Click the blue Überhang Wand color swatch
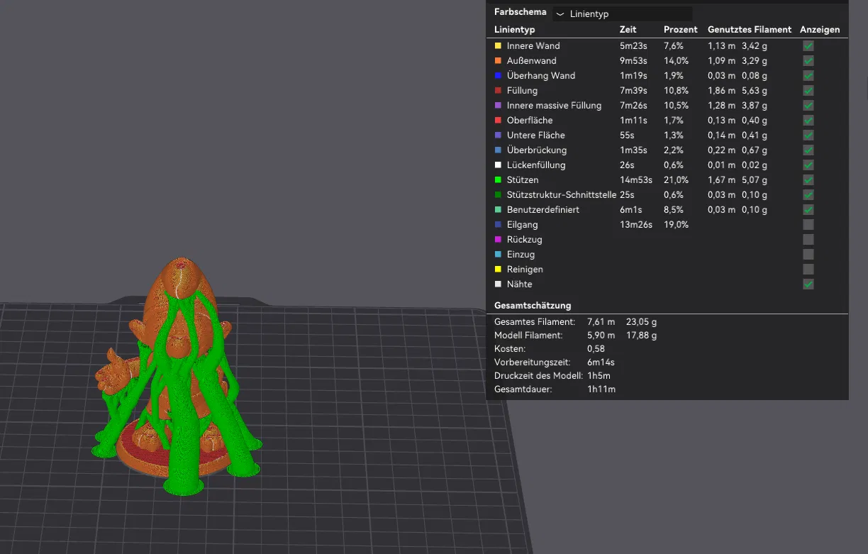The height and width of the screenshot is (554, 868). coord(498,76)
